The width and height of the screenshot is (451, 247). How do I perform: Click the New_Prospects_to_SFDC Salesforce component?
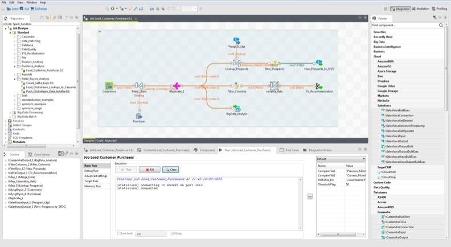click(318, 63)
